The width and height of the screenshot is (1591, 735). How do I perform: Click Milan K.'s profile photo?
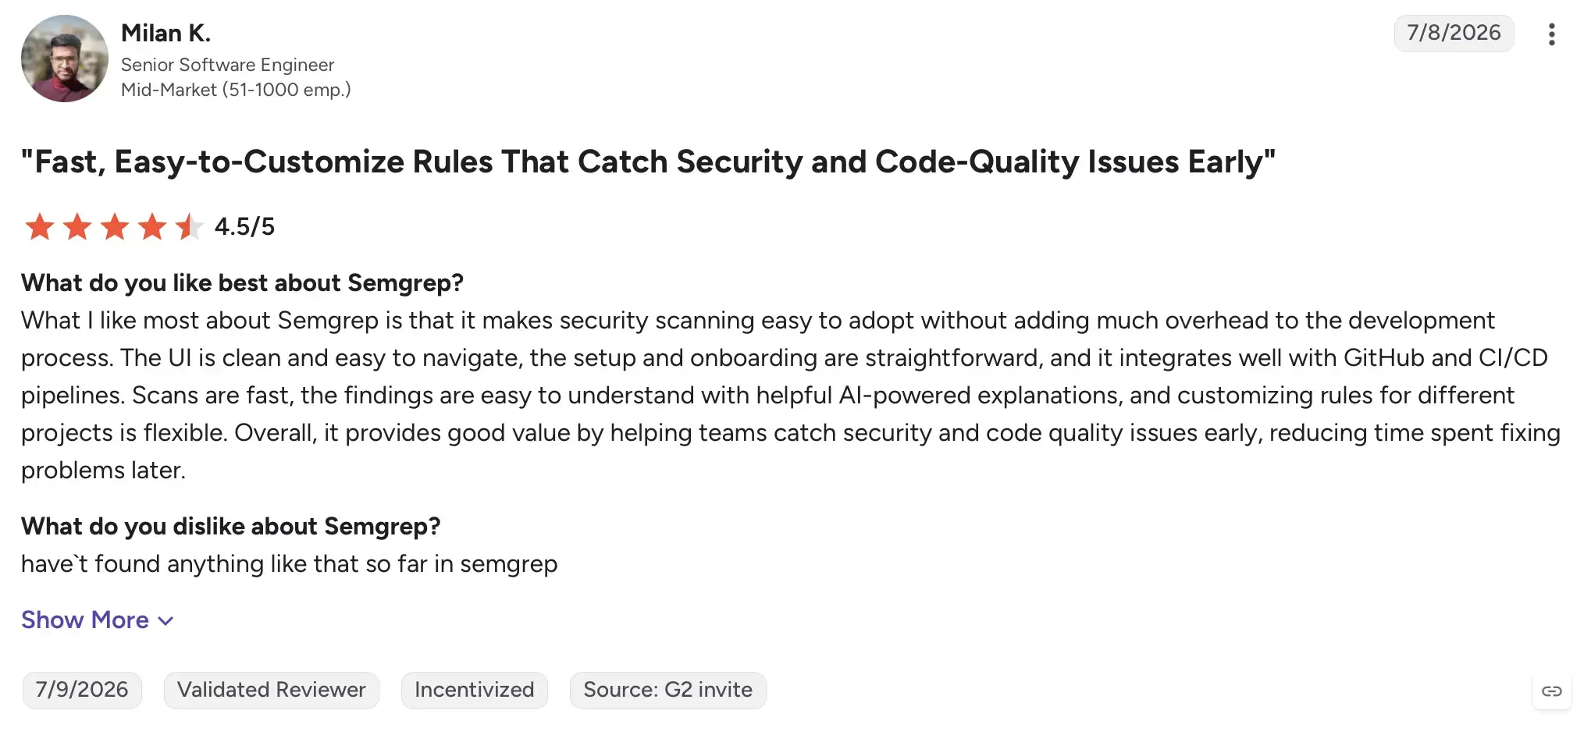pos(65,59)
